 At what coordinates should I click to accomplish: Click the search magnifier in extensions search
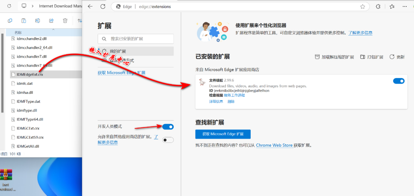(x=104, y=39)
